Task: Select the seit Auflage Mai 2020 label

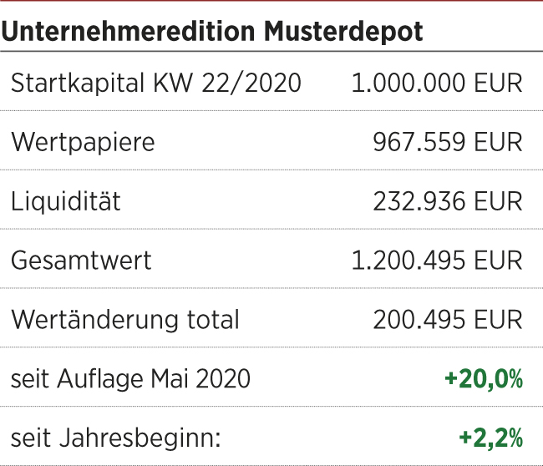Action: [130, 379]
